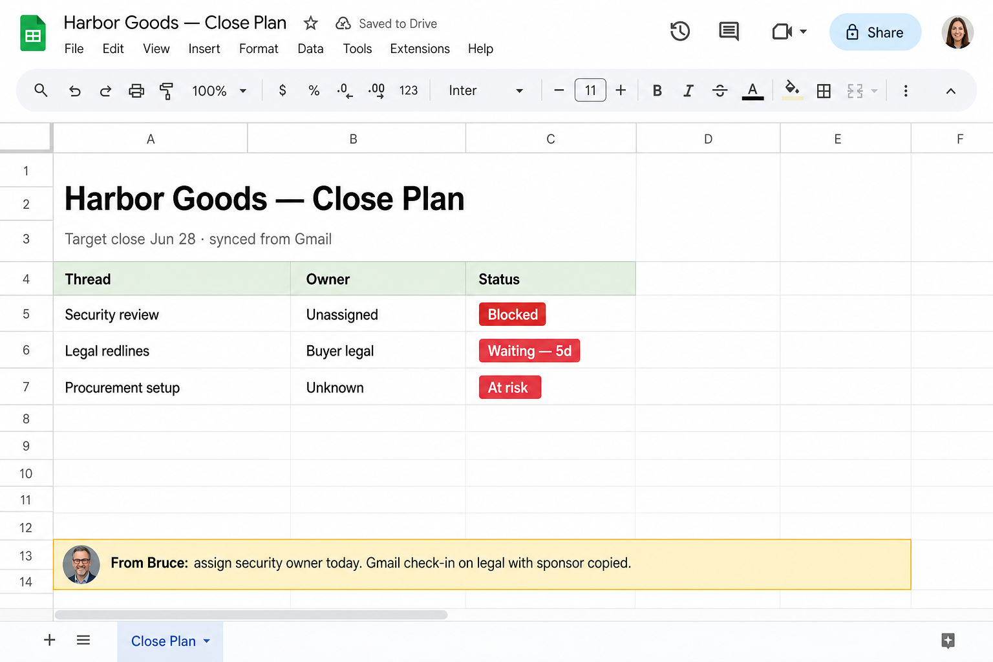Toggle italic formatting
The height and width of the screenshot is (662, 993).
click(689, 91)
